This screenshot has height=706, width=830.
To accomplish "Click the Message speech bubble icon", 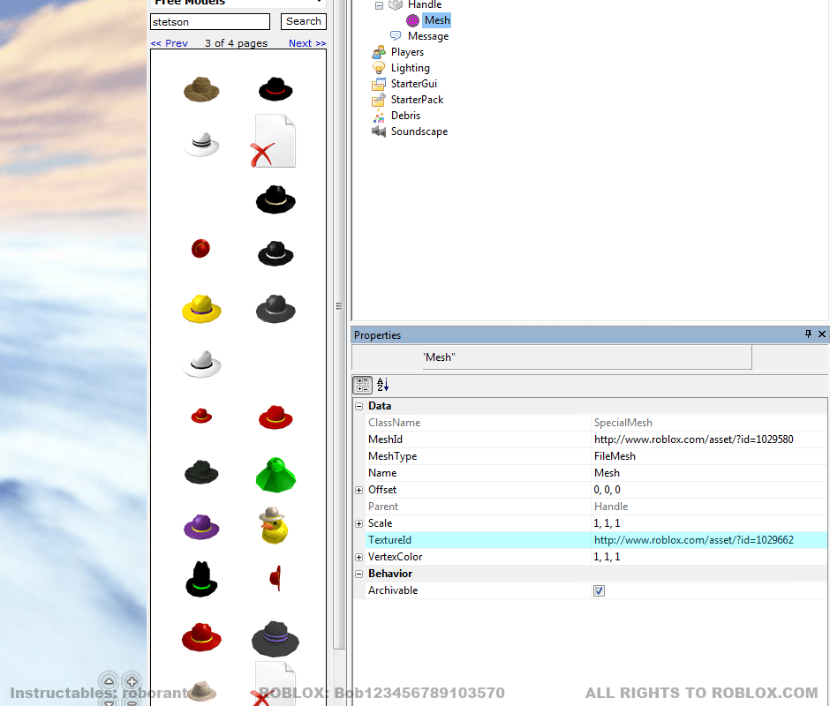I will point(394,36).
